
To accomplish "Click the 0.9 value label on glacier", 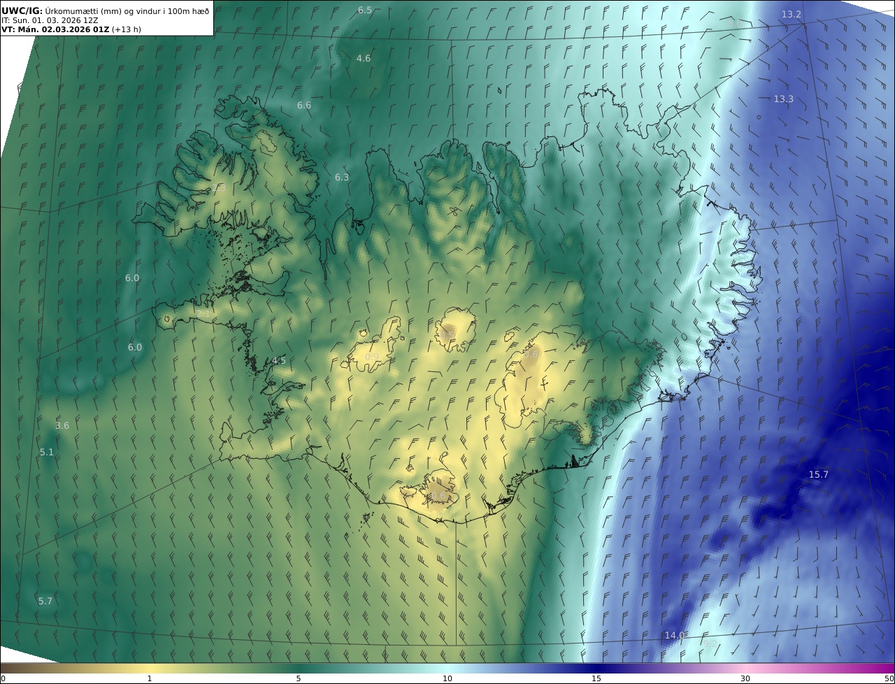I will point(372,357).
